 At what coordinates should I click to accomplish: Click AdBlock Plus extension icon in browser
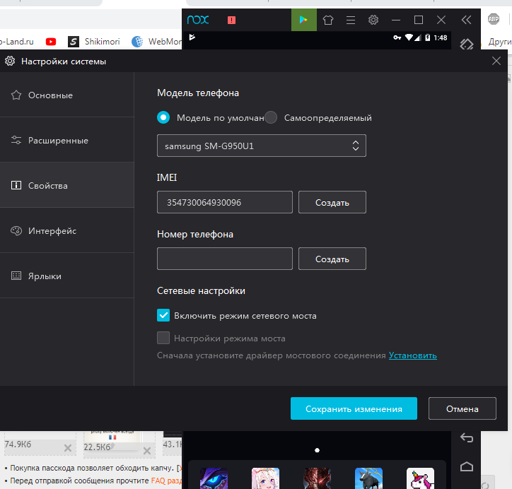click(x=494, y=19)
